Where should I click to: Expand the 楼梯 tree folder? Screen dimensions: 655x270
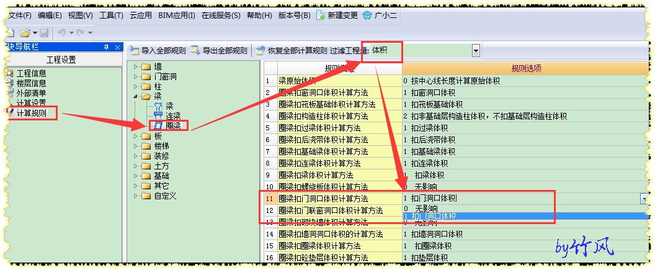click(x=135, y=146)
